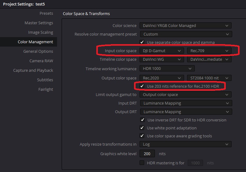Open the Presets settings page
The height and width of the screenshot is (172, 246).
46,13
